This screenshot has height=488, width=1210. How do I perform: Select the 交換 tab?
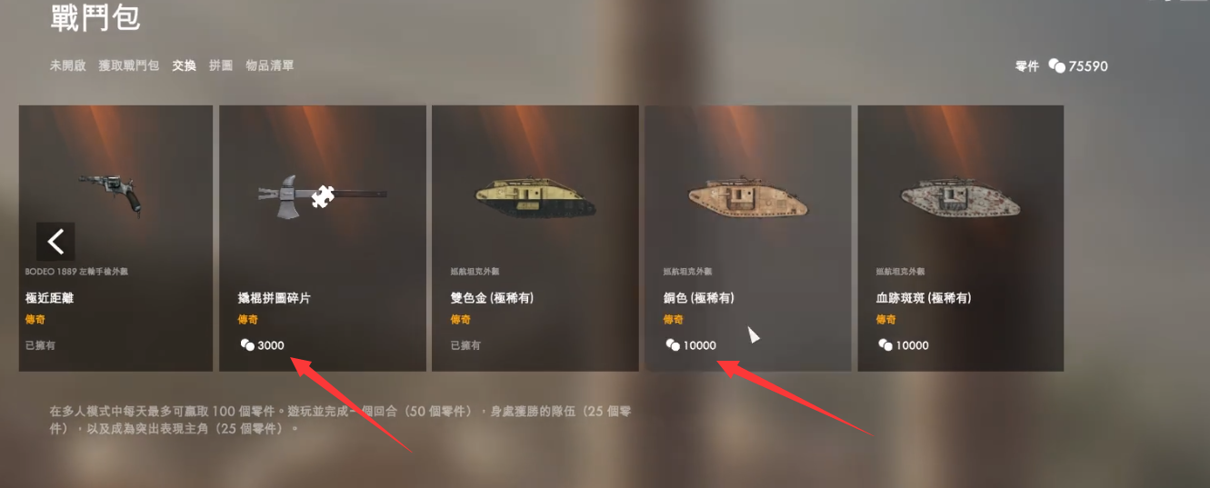pyautogui.click(x=185, y=65)
